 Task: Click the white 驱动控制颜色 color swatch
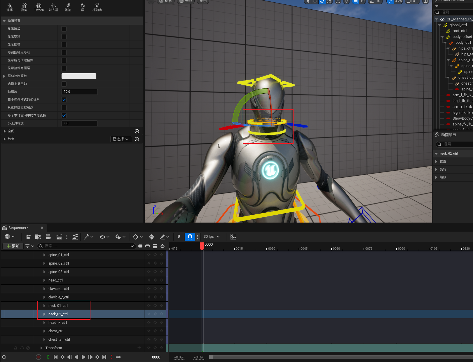(x=79, y=76)
